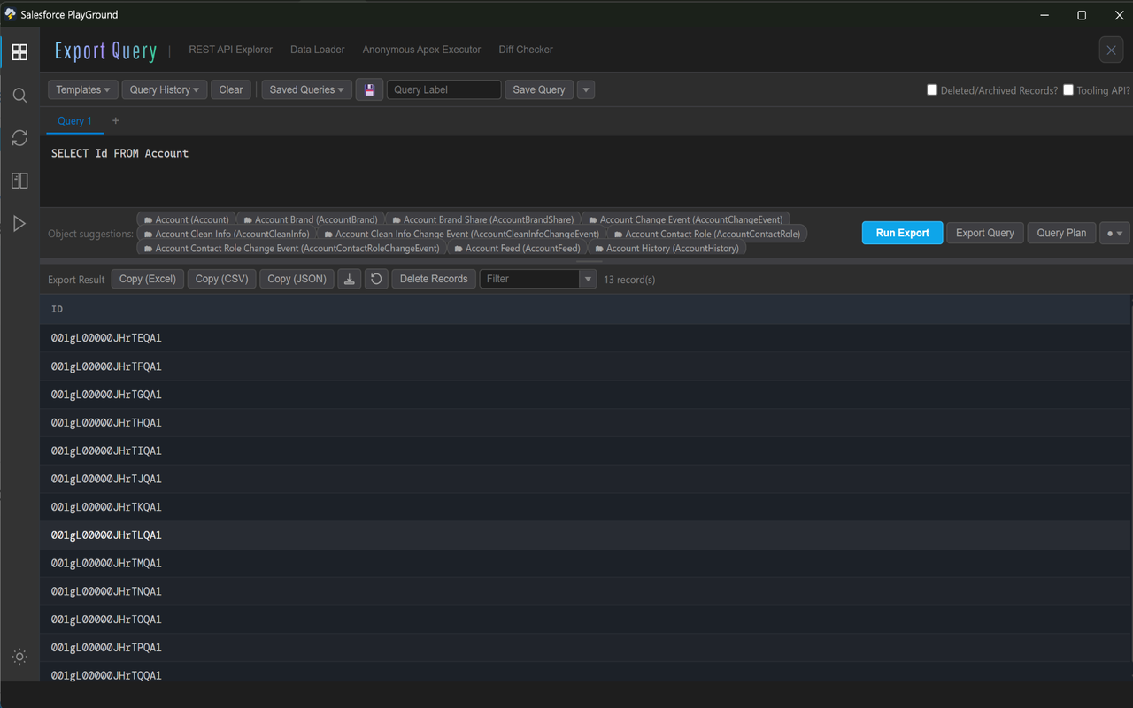Viewport: 1133px width, 708px height.
Task: Go to Anonymous Apex Executor
Action: pos(422,50)
